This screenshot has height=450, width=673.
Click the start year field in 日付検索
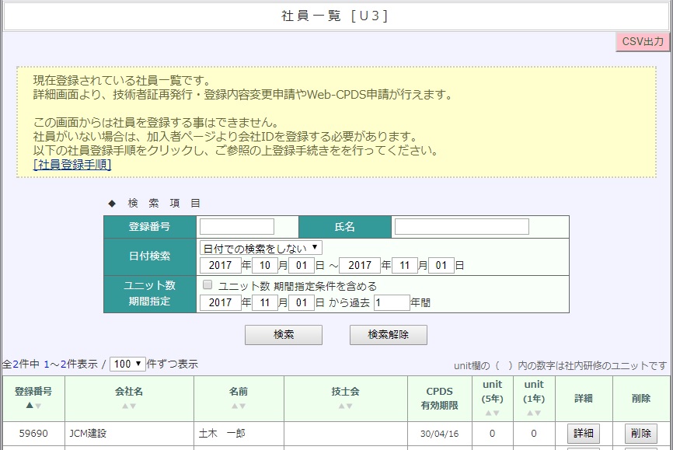tap(221, 265)
